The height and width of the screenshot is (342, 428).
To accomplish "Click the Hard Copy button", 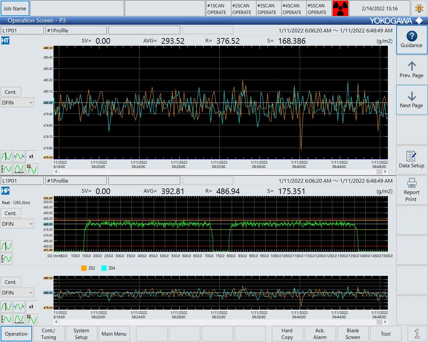I will click(287, 334).
